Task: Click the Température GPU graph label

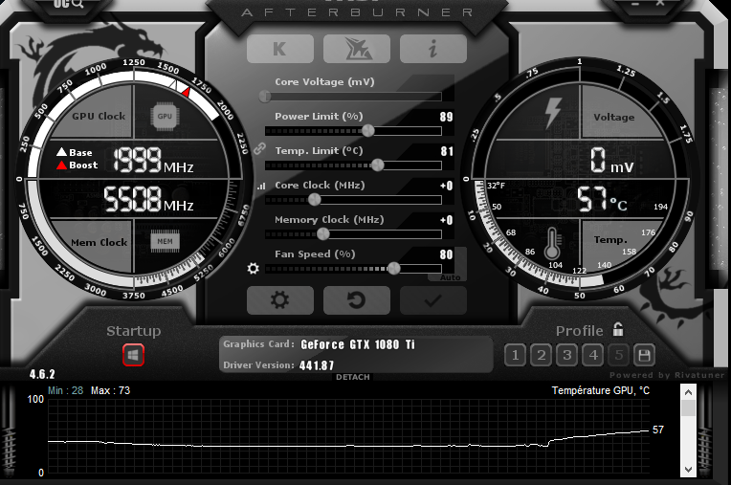Action: tap(601, 390)
